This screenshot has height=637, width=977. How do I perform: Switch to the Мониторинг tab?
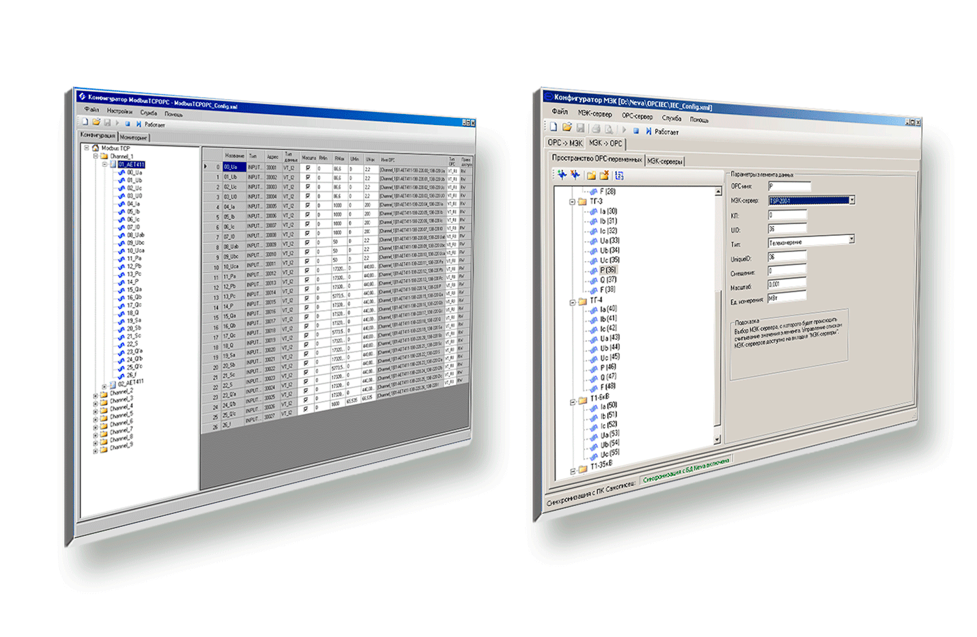[134, 137]
